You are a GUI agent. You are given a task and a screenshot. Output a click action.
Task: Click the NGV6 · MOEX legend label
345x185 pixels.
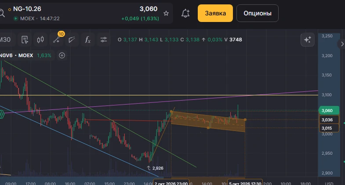coord(17,55)
